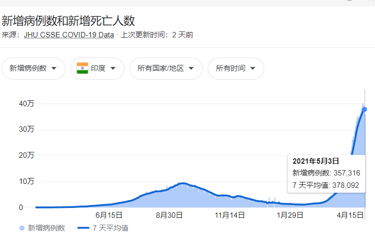Click the 1月29日 axis label
The height and width of the screenshot is (235, 375).
click(290, 215)
